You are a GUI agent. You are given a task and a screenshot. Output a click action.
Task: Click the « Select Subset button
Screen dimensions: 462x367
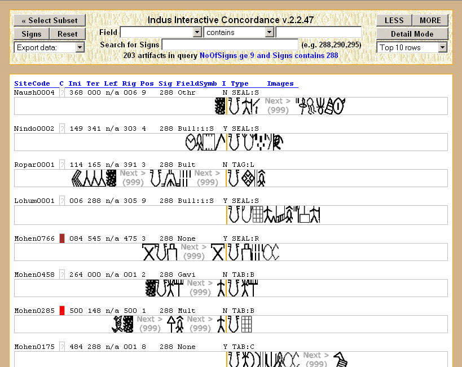click(x=50, y=20)
